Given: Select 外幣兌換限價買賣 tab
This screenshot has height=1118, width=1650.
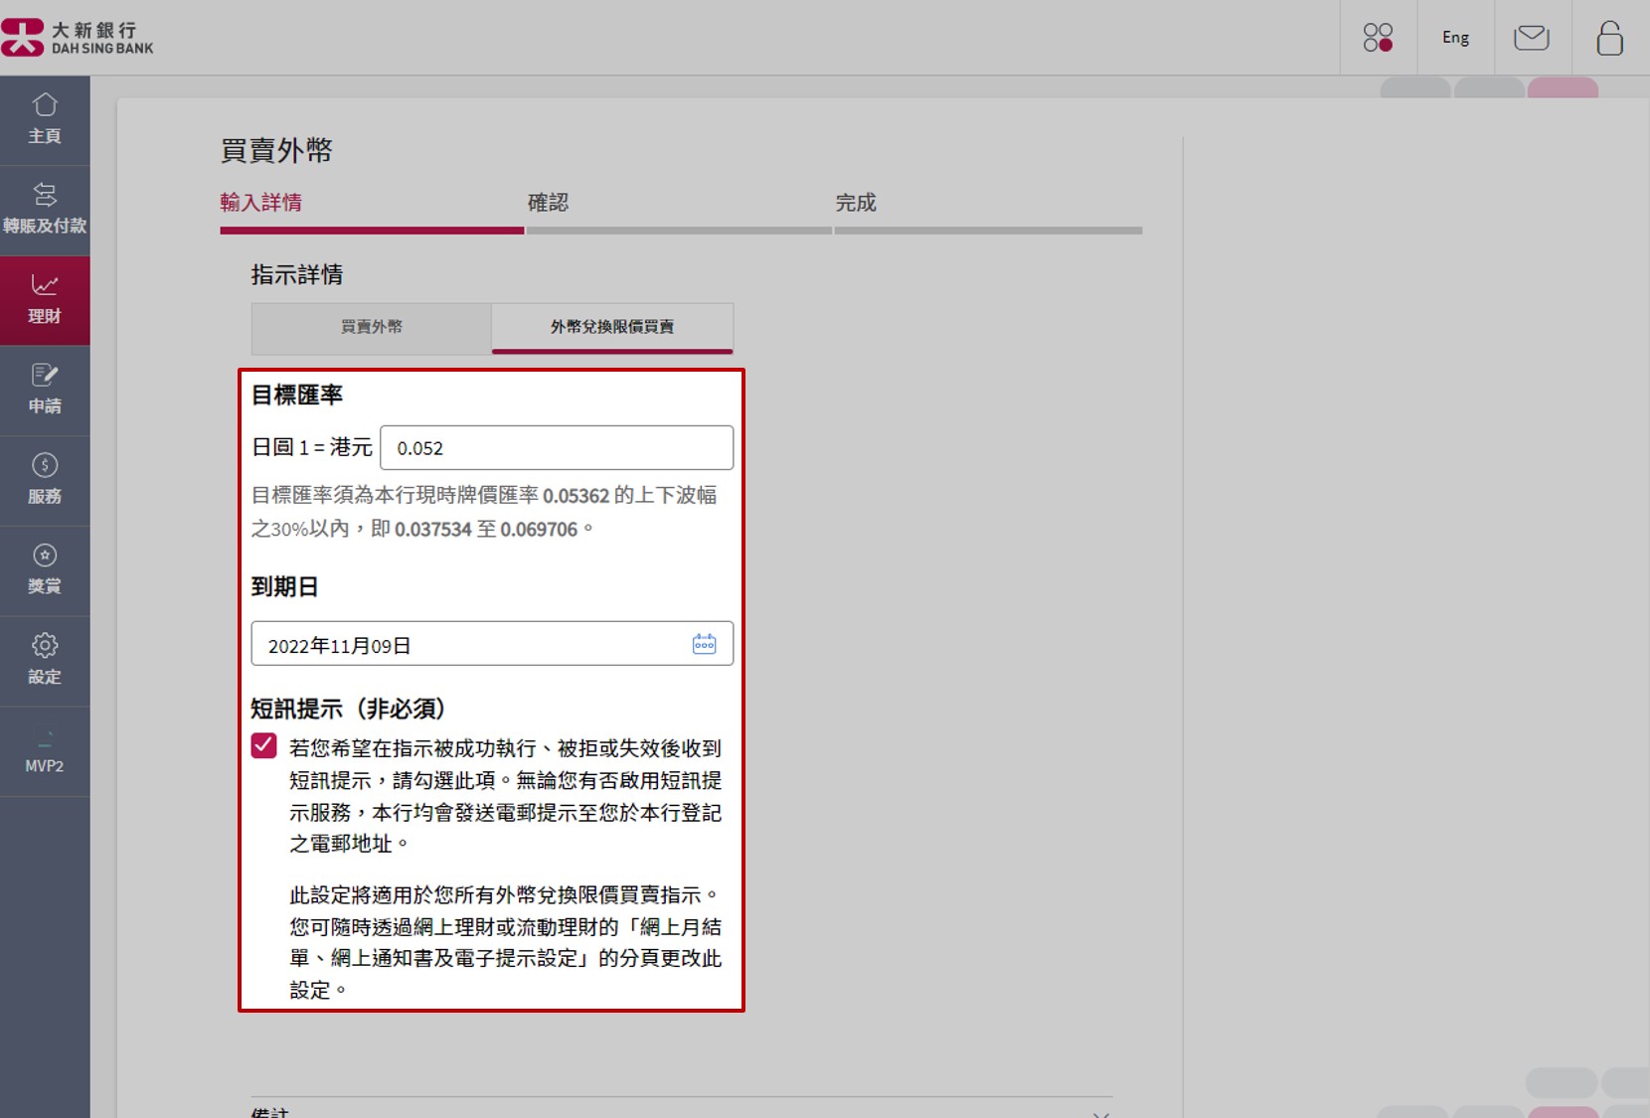Looking at the screenshot, I should 612,327.
